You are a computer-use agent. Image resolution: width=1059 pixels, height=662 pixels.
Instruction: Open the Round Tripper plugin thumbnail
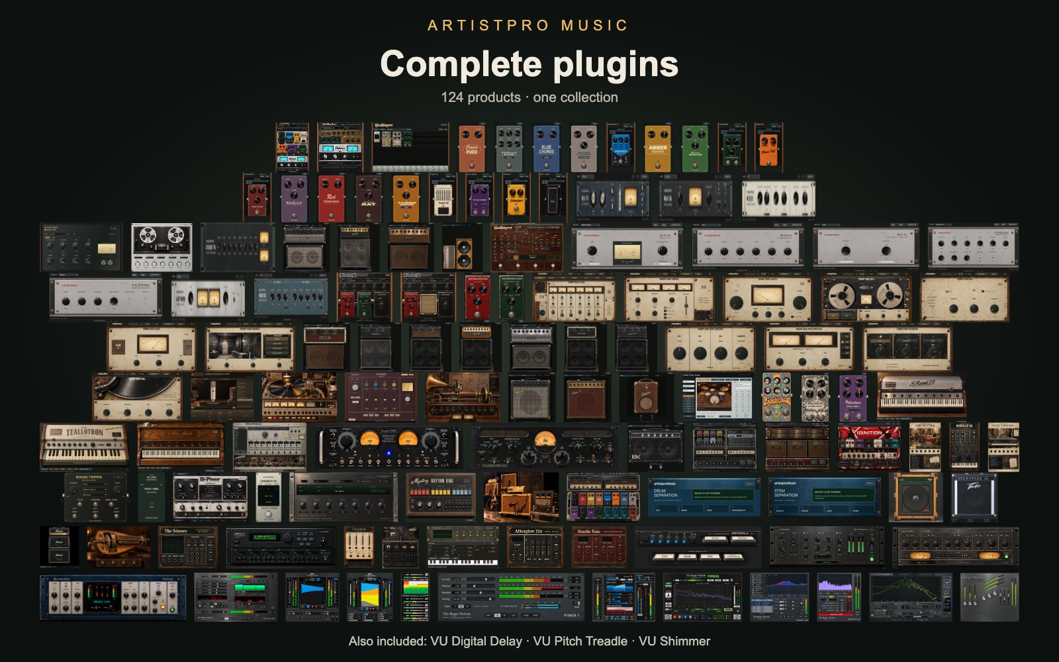point(96,496)
